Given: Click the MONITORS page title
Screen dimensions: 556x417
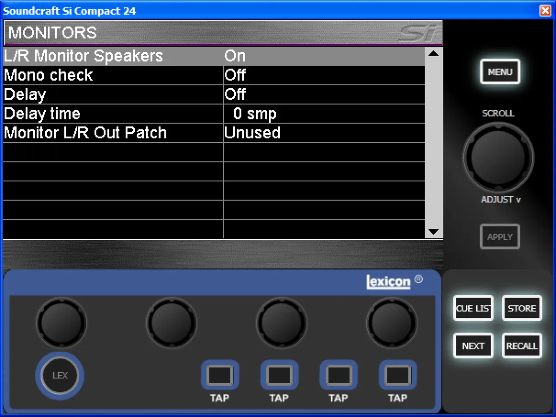Looking at the screenshot, I should click(53, 32).
